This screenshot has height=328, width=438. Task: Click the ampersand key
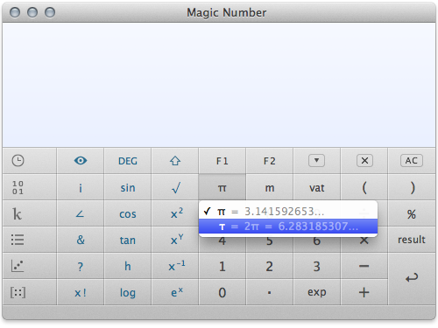[81, 240]
